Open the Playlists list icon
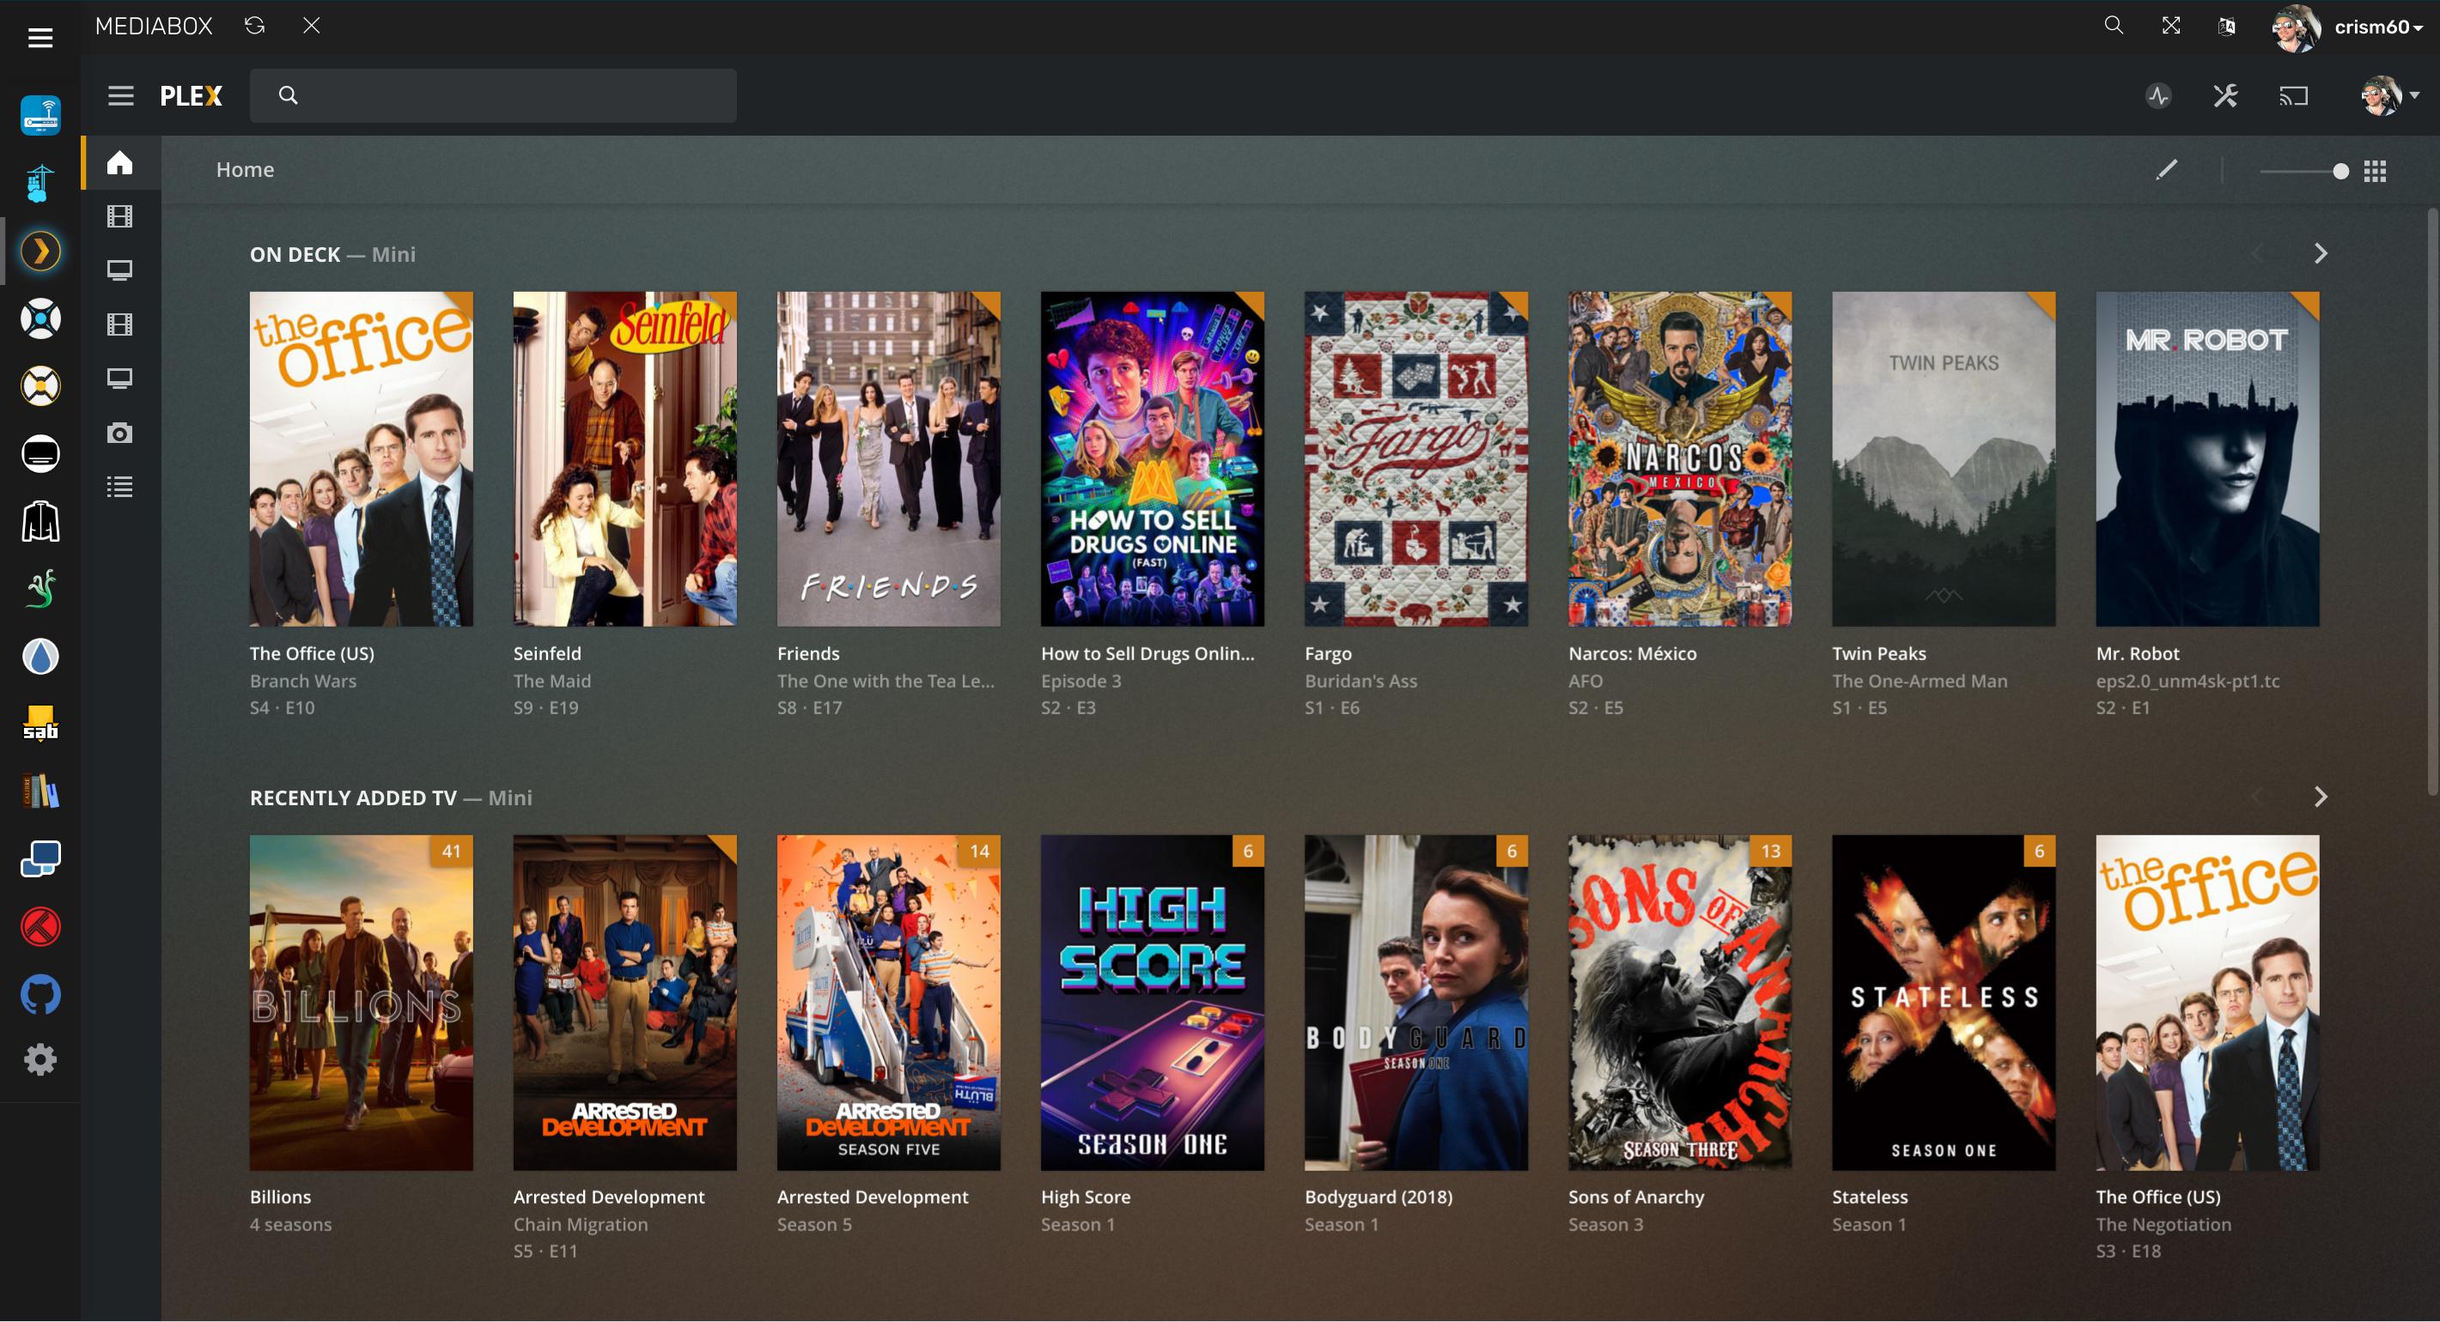 click(x=119, y=488)
